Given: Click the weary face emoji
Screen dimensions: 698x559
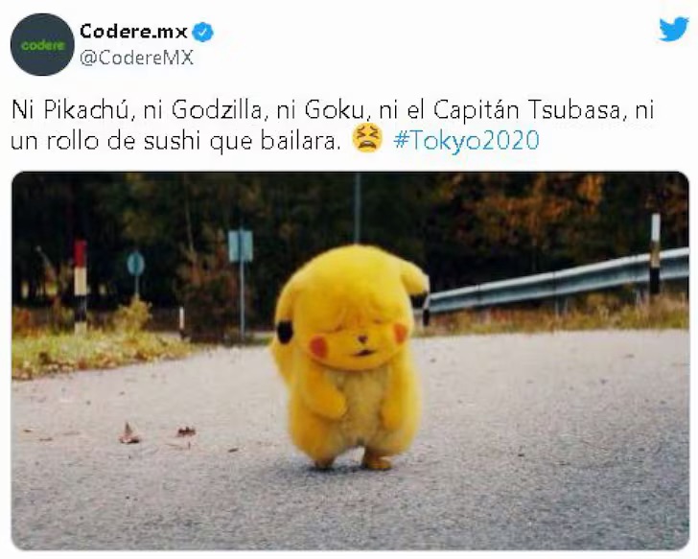Looking at the screenshot, I should click(x=367, y=139).
